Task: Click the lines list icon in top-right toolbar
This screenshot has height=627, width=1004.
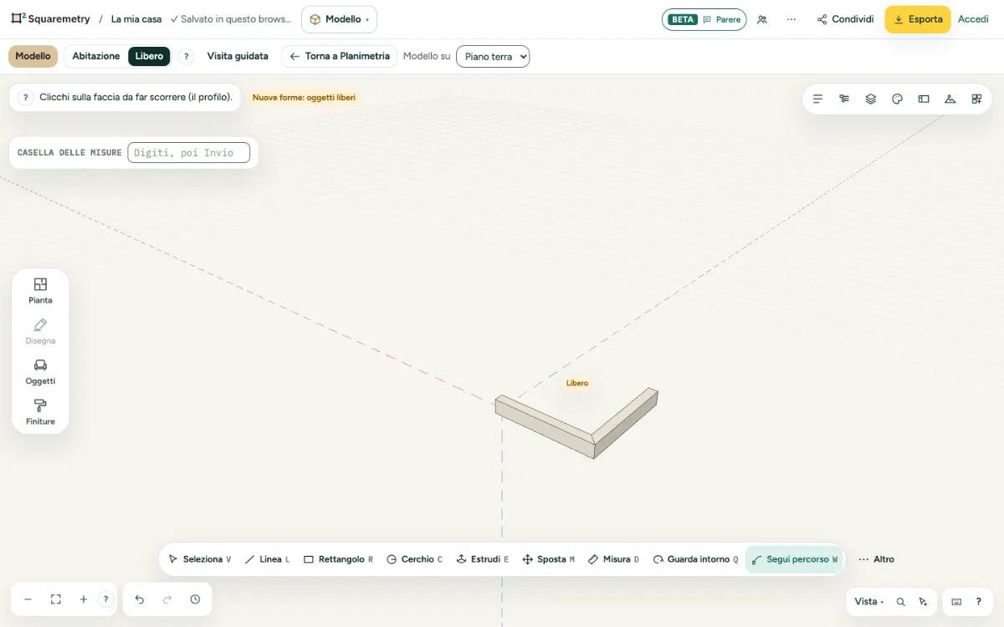Action: 818,99
